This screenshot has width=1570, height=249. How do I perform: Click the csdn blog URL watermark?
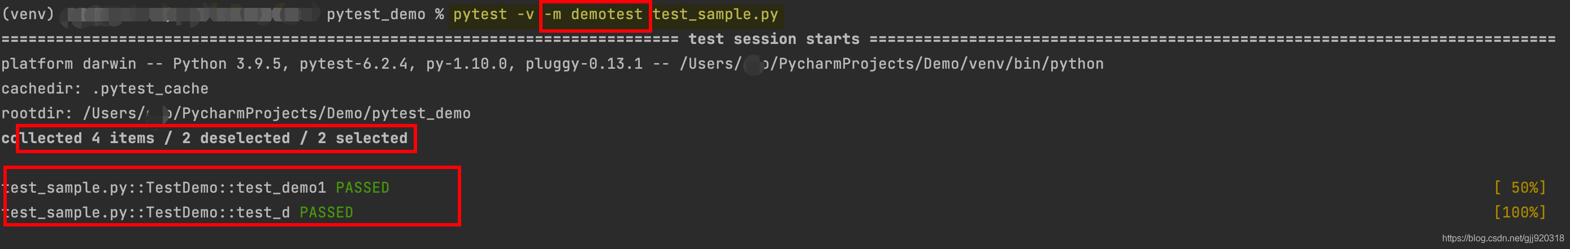(x=1502, y=239)
